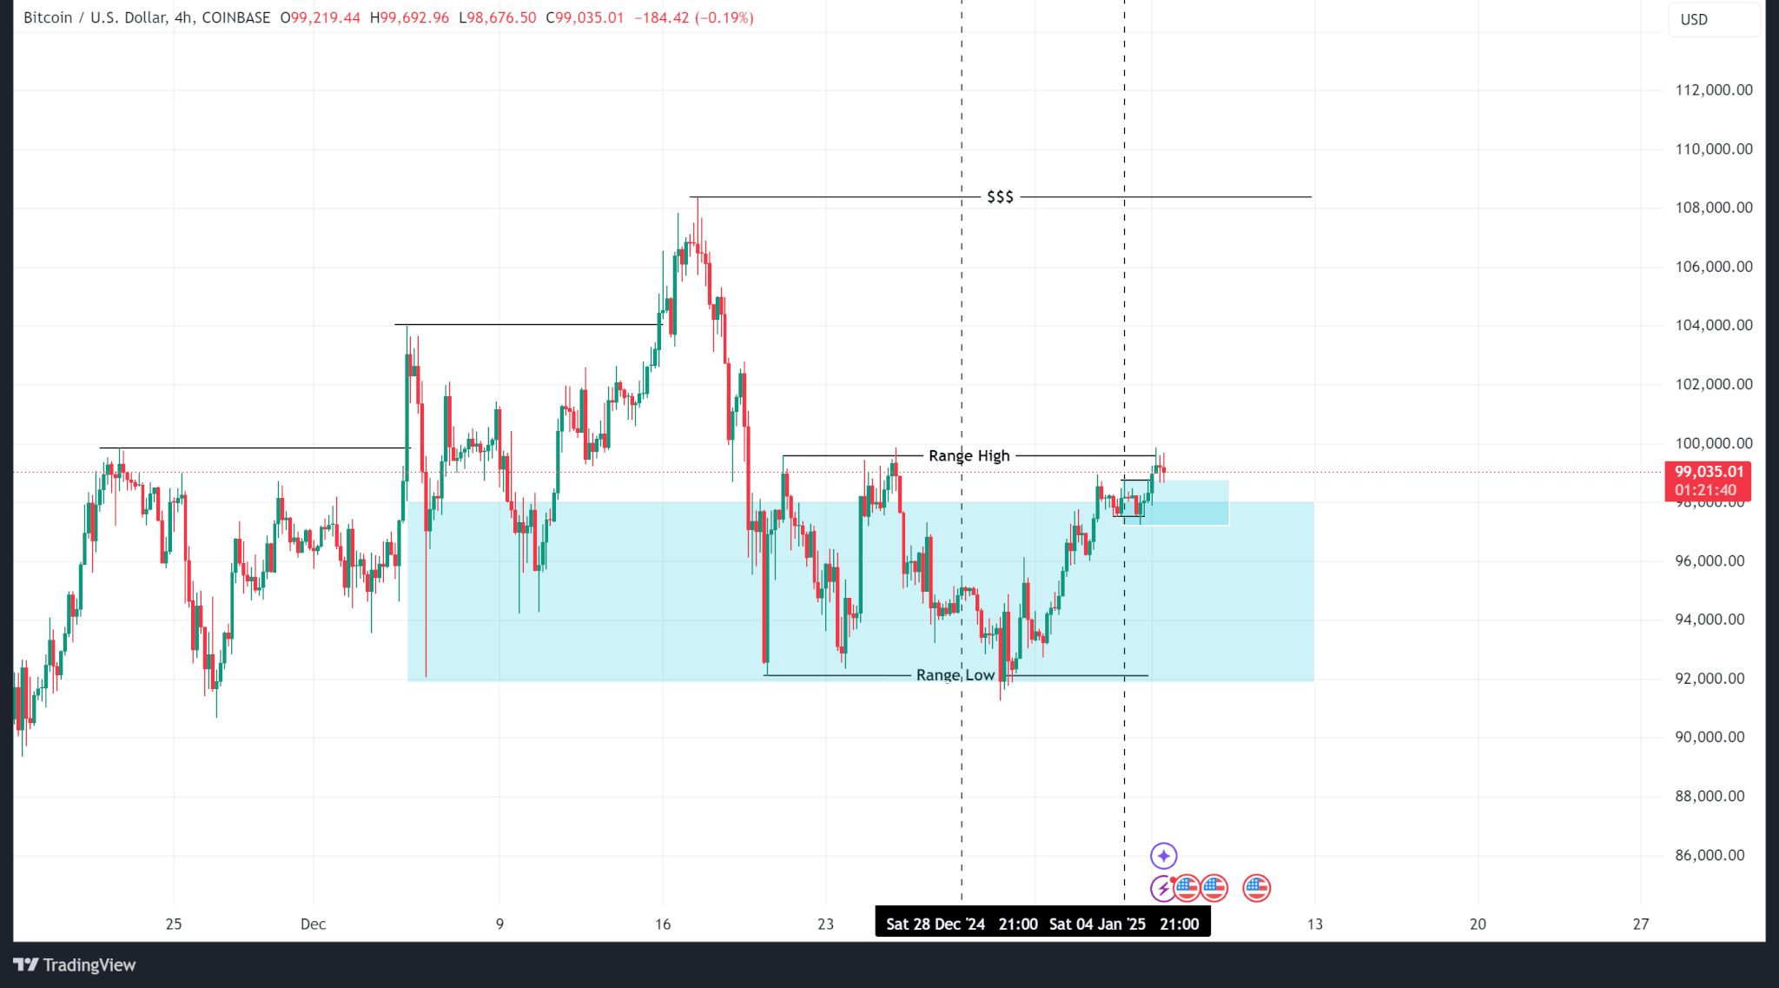
Task: Click the 108,000.00 price axis label
Action: pyautogui.click(x=1713, y=207)
